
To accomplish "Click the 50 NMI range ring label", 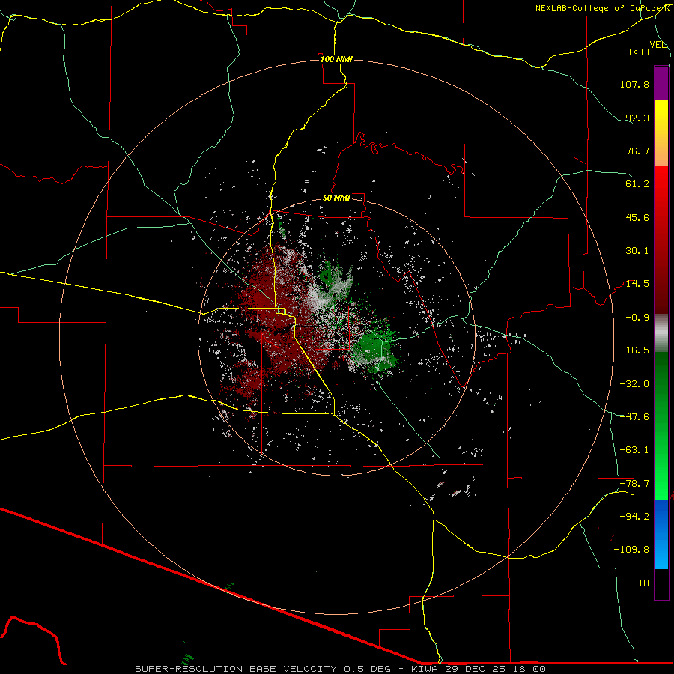I will [336, 198].
